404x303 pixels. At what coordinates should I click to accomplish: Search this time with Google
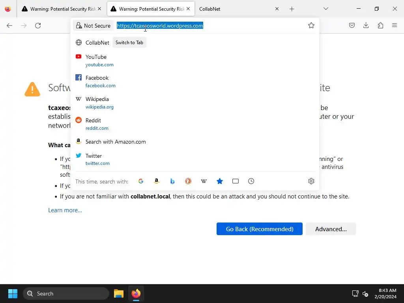coord(141,181)
